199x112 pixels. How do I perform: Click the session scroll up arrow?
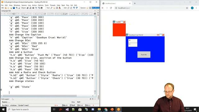(x=95, y=17)
